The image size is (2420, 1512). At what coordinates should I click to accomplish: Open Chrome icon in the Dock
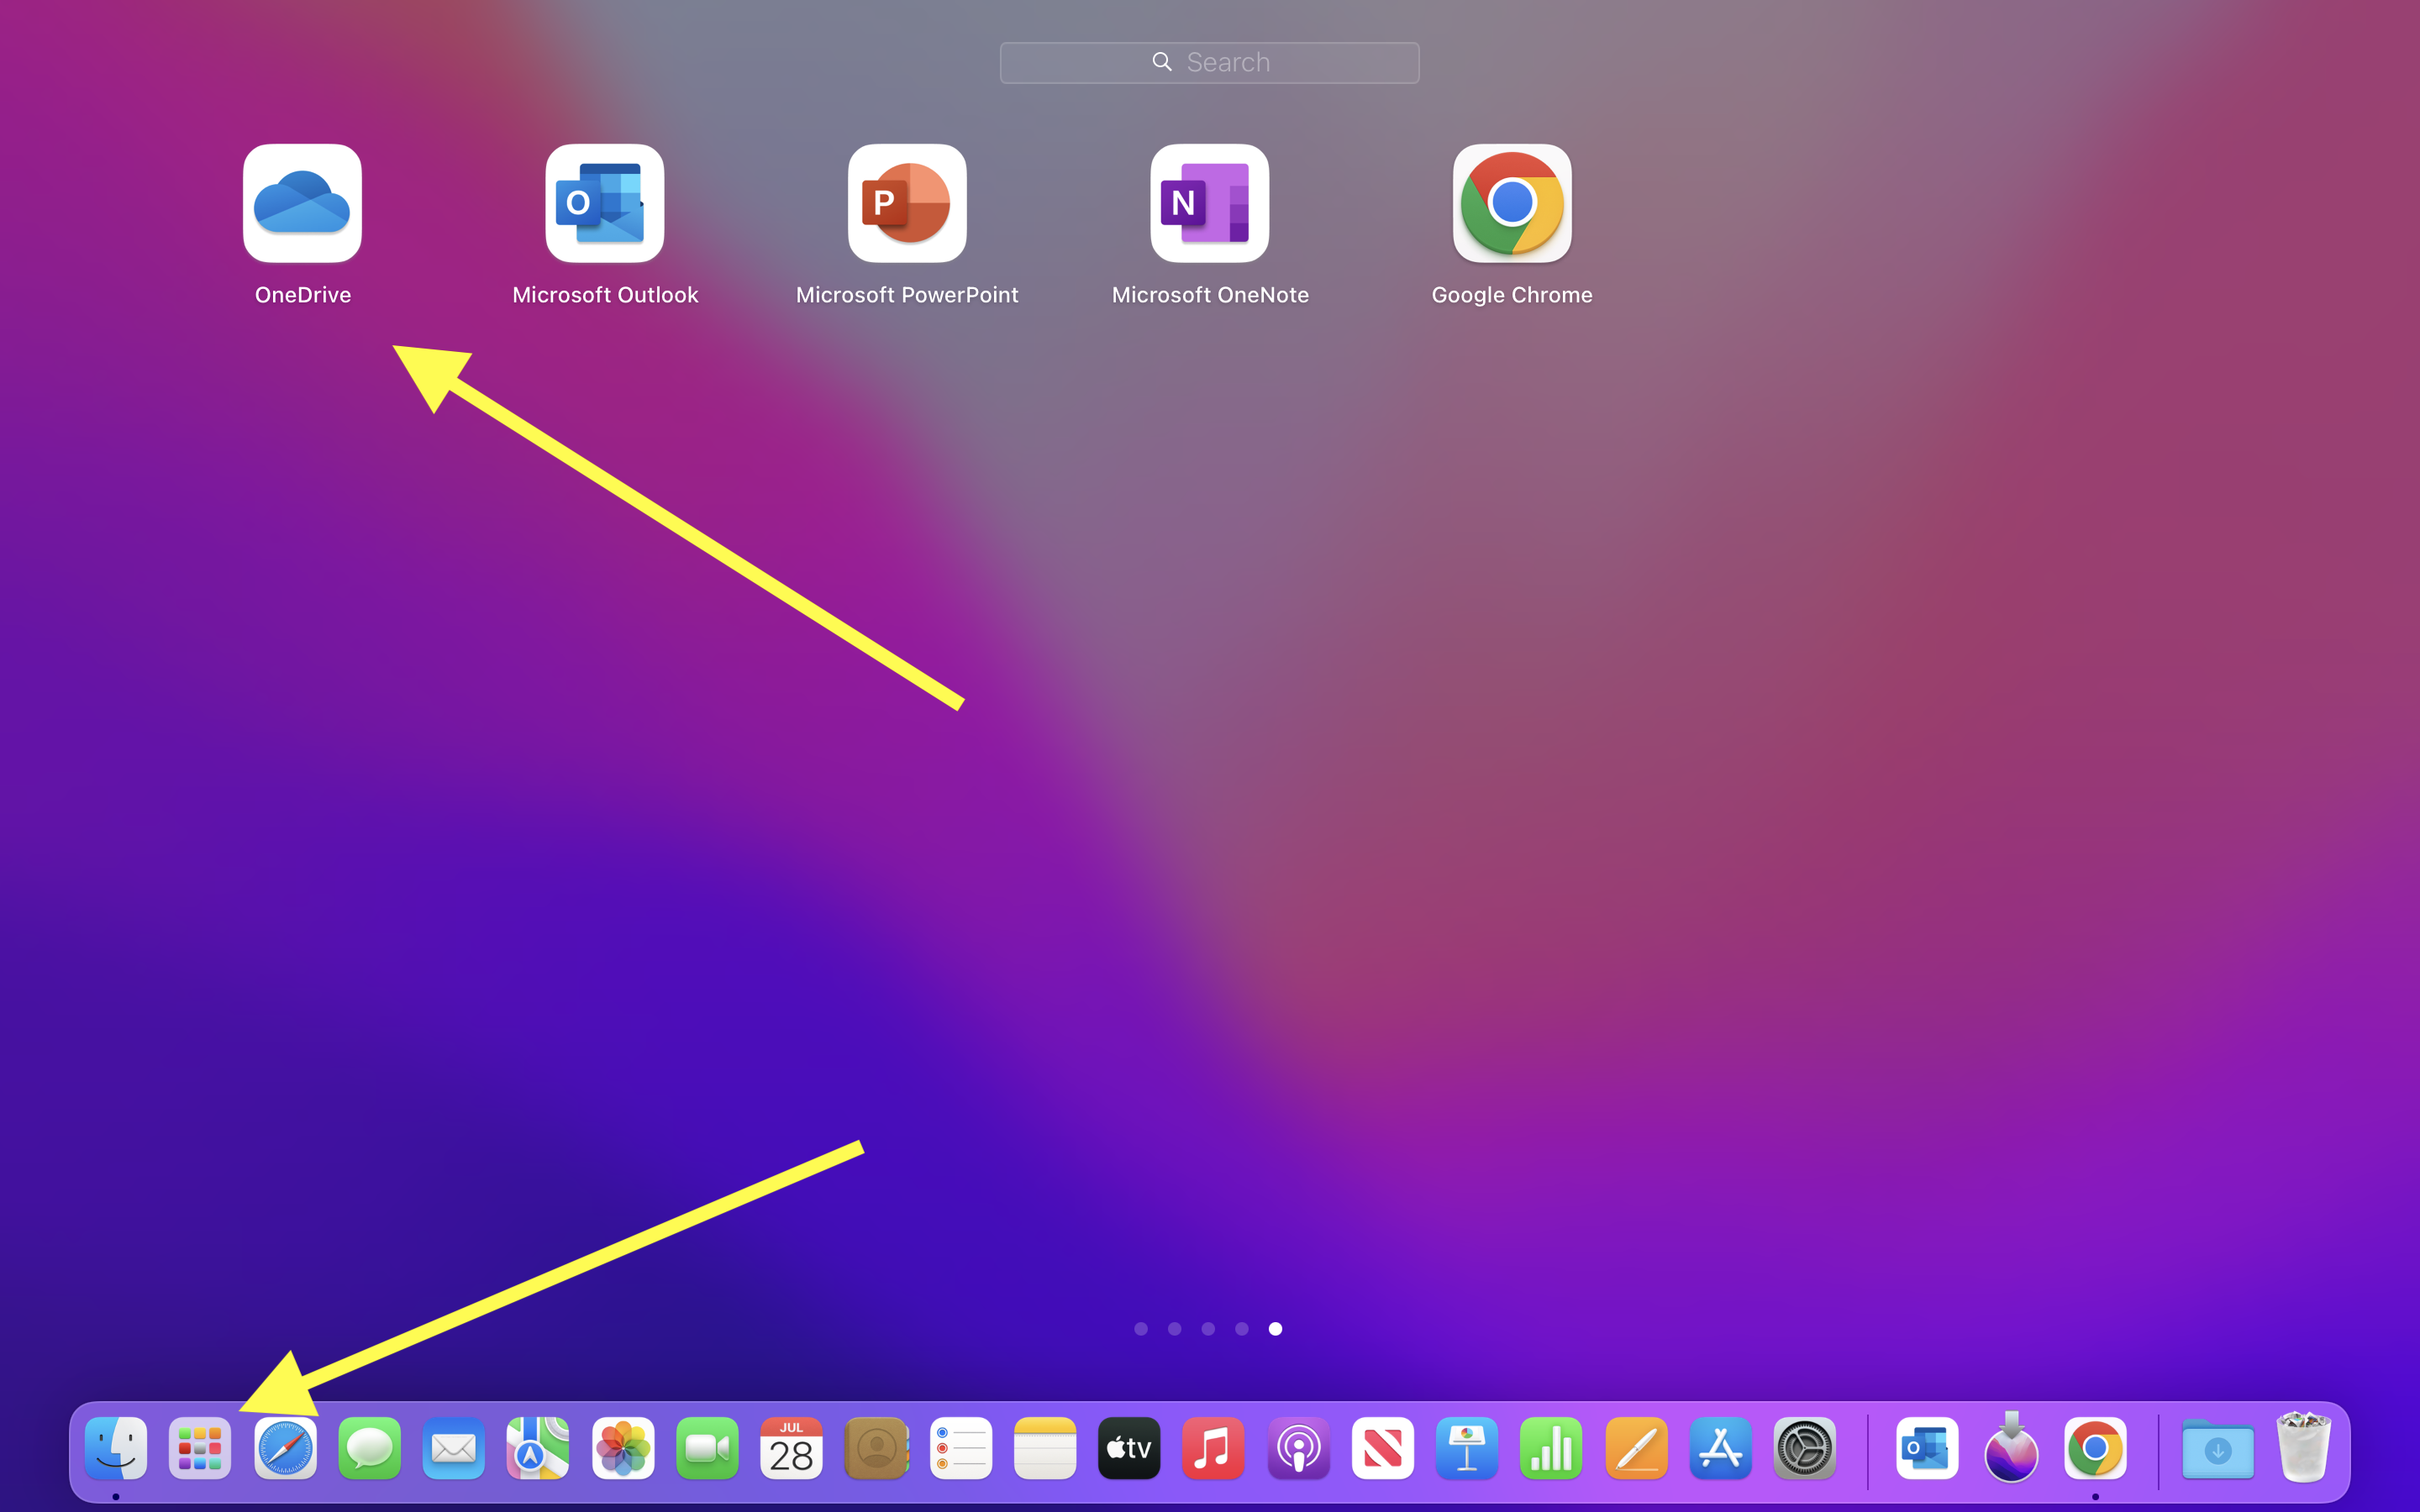coord(2095,1448)
